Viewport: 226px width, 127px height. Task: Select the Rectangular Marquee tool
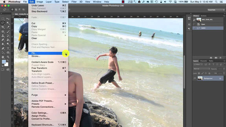(3, 19)
